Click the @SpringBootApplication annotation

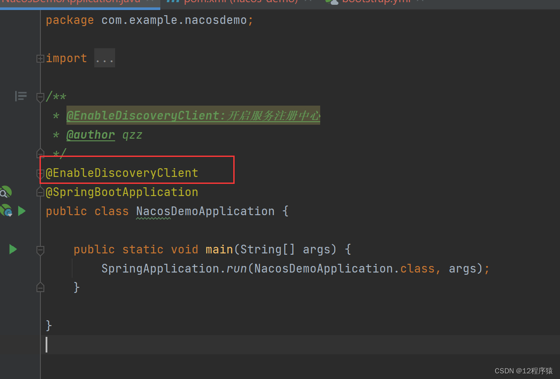tap(122, 192)
